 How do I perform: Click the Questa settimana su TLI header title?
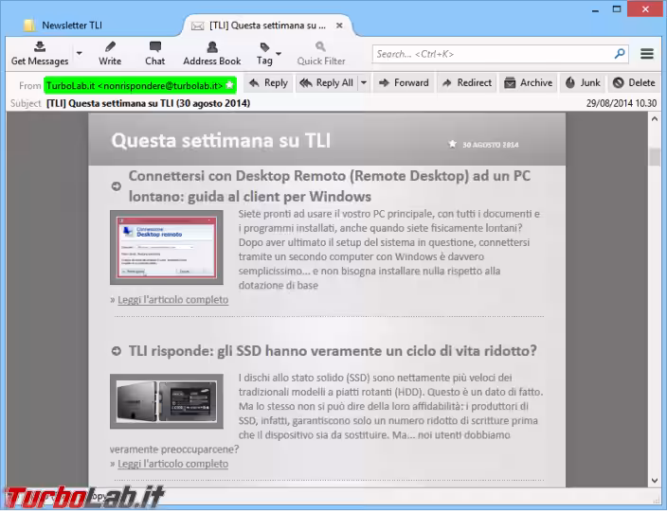pos(221,141)
